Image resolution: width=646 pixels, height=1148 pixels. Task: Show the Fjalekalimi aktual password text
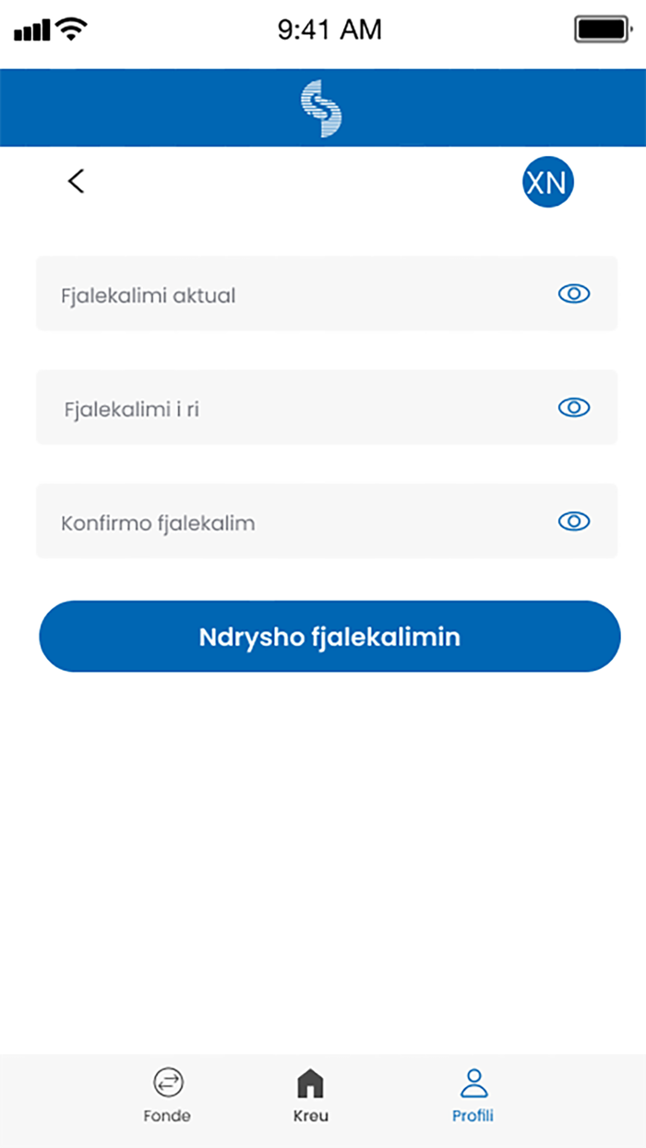coord(573,293)
